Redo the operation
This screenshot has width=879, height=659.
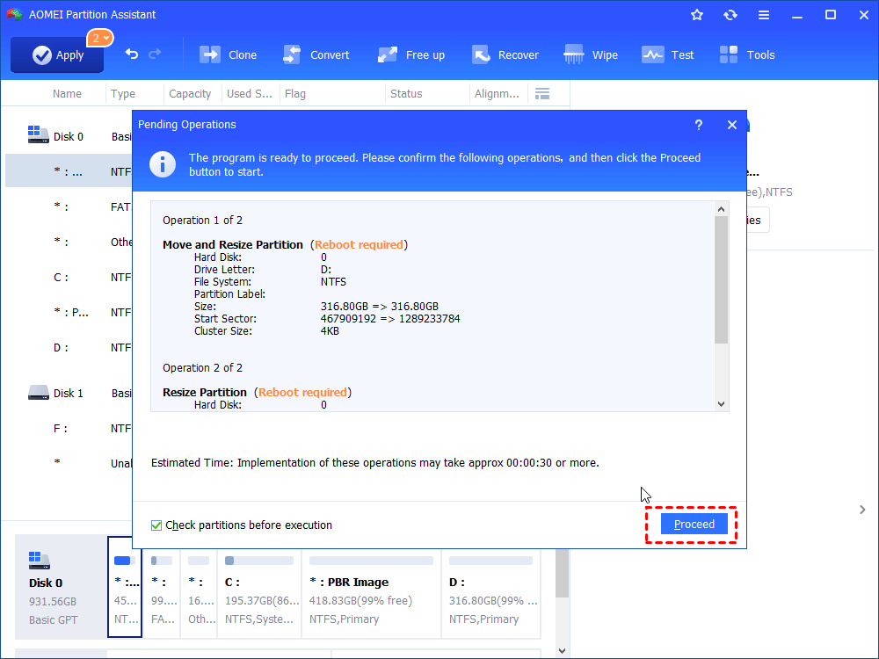(155, 54)
